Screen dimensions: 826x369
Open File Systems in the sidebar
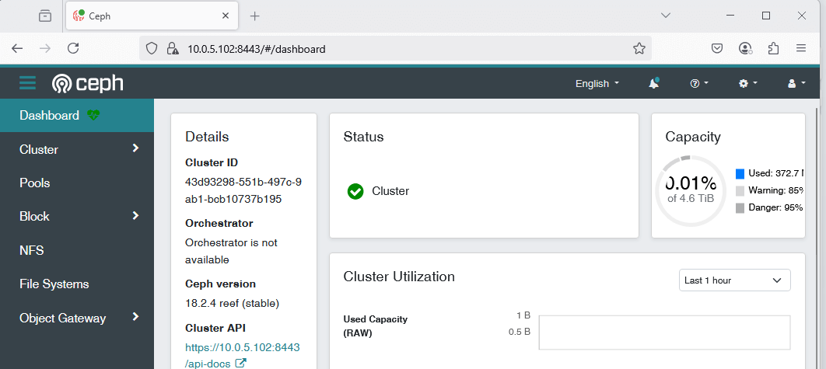(x=54, y=284)
